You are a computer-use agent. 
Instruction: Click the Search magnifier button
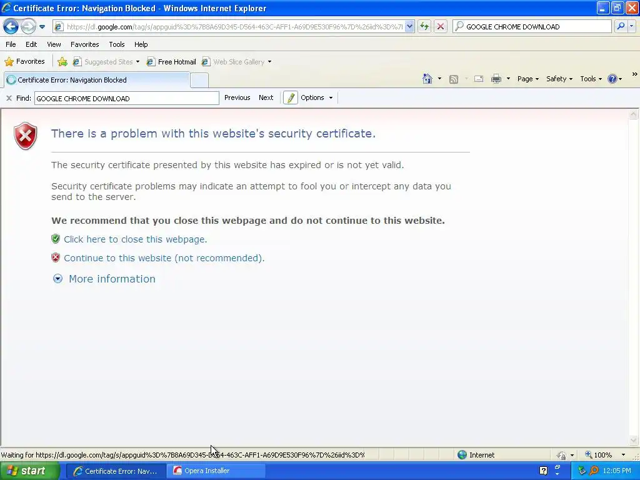[x=621, y=26]
